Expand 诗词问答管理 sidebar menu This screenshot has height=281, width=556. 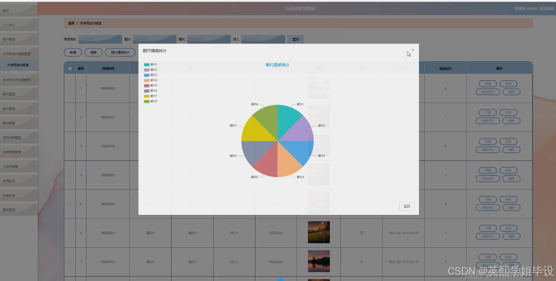tap(19, 137)
